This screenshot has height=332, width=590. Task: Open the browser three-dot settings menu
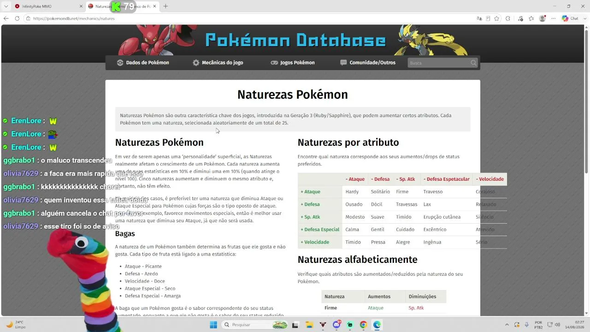[553, 18]
